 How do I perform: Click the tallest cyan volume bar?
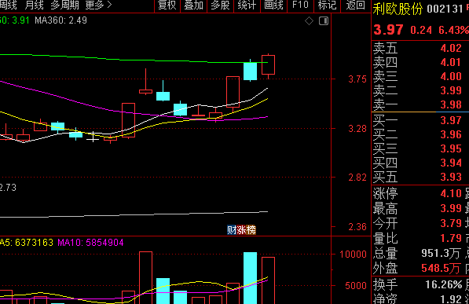point(250,278)
